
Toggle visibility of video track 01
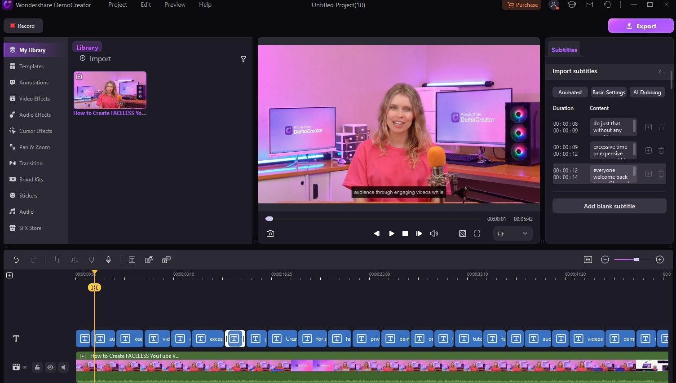50,367
